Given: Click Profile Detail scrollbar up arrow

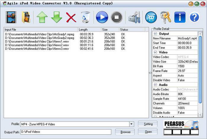Looking at the screenshot, I should point(200,34).
